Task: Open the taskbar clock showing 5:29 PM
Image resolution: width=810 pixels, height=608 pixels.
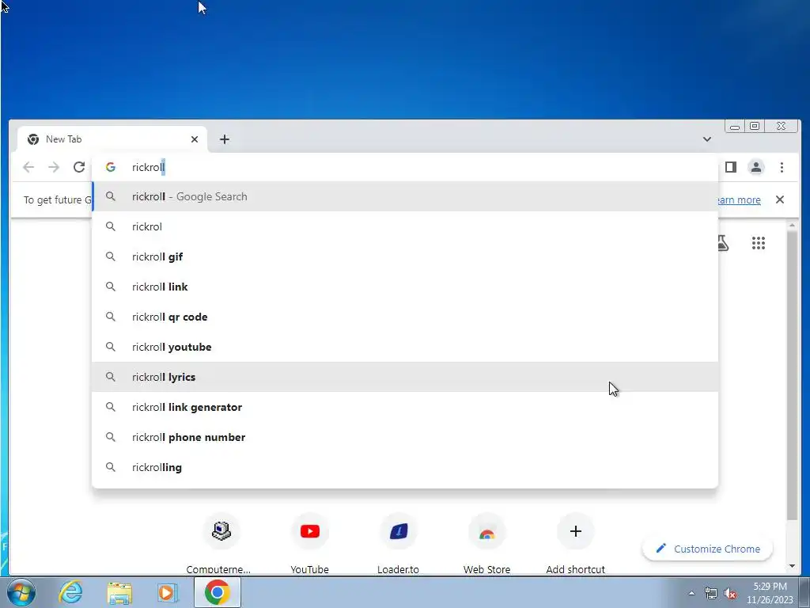Action: (770, 593)
